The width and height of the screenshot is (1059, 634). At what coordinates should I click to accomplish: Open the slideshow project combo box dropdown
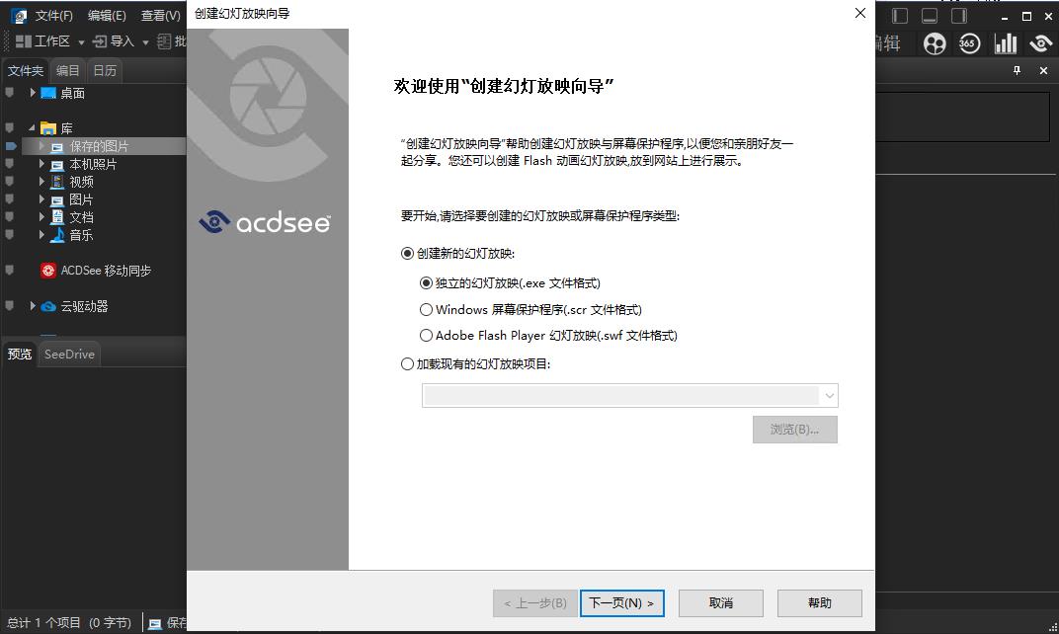(830, 395)
